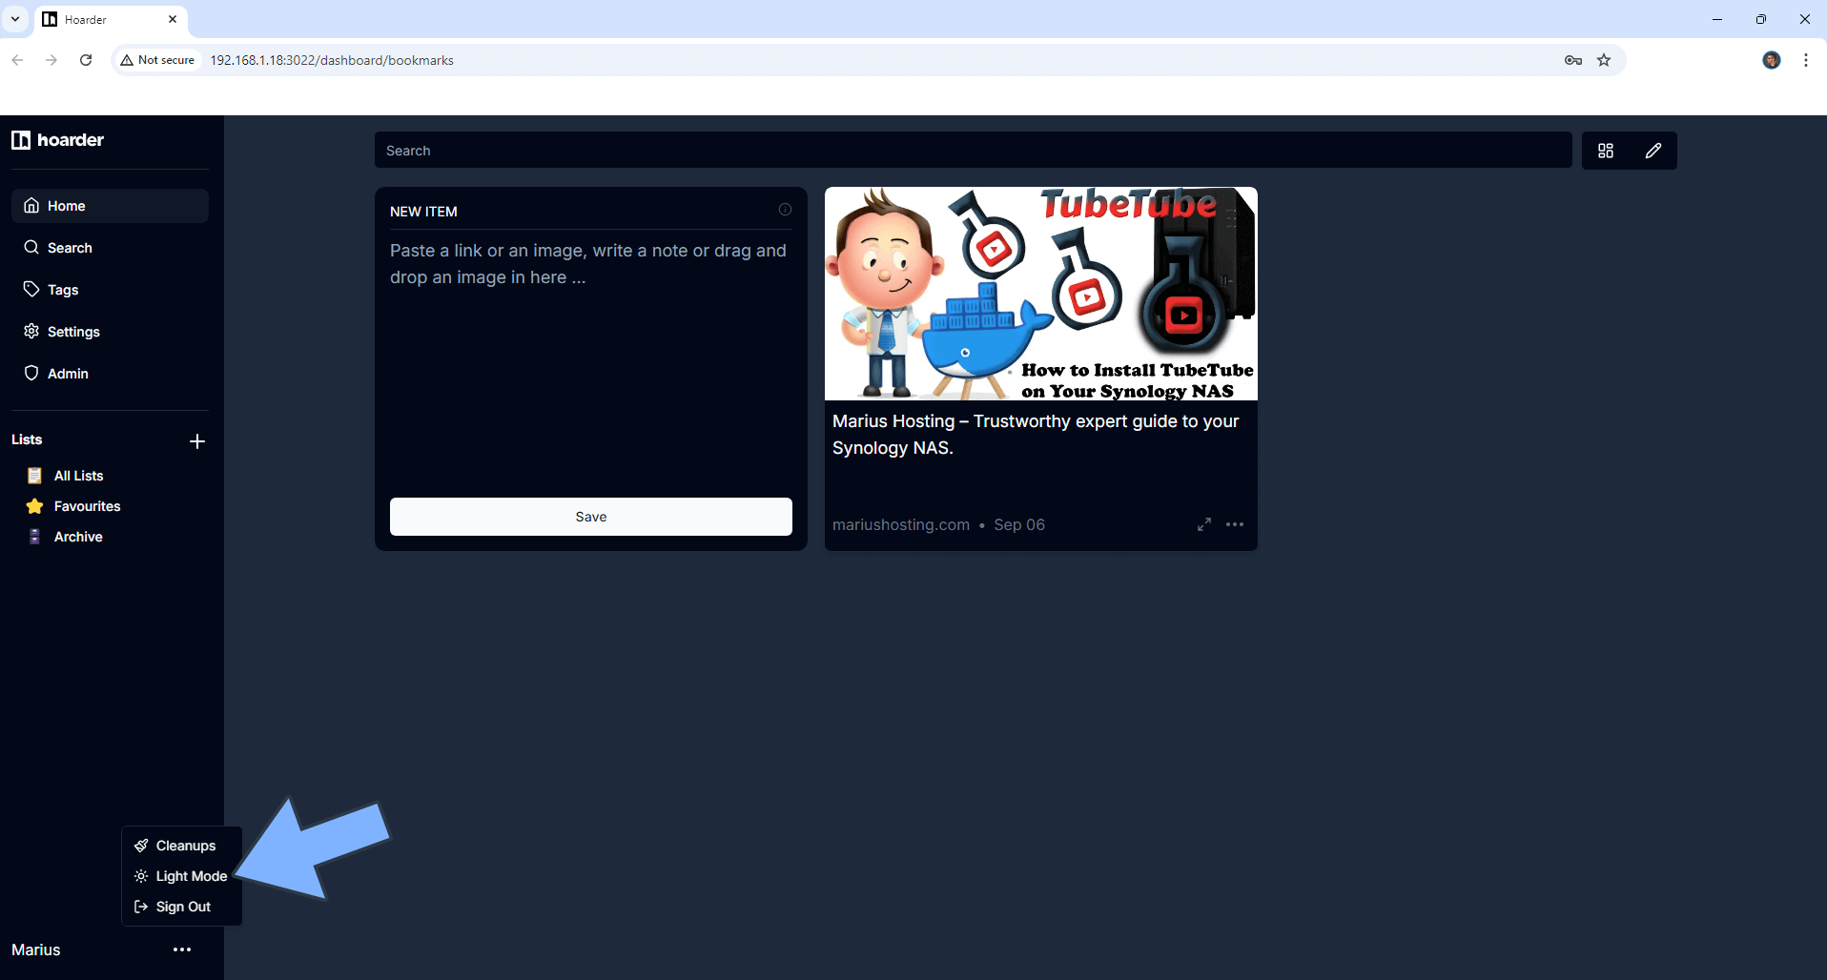The height and width of the screenshot is (980, 1827).
Task: Go back in the browser
Action: click(x=17, y=60)
